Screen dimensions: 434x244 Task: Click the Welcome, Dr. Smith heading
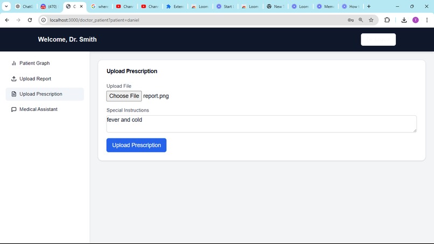(67, 39)
